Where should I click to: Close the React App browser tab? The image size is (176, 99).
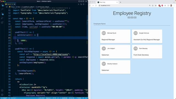pos(117,2)
